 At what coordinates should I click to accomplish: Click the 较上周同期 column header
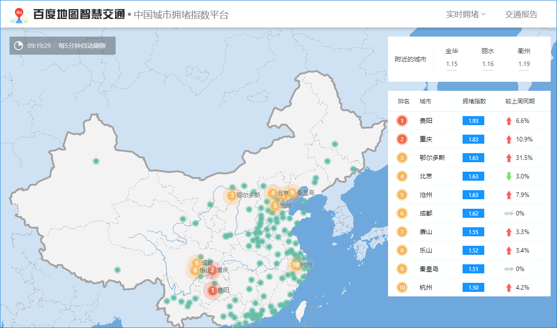click(520, 101)
